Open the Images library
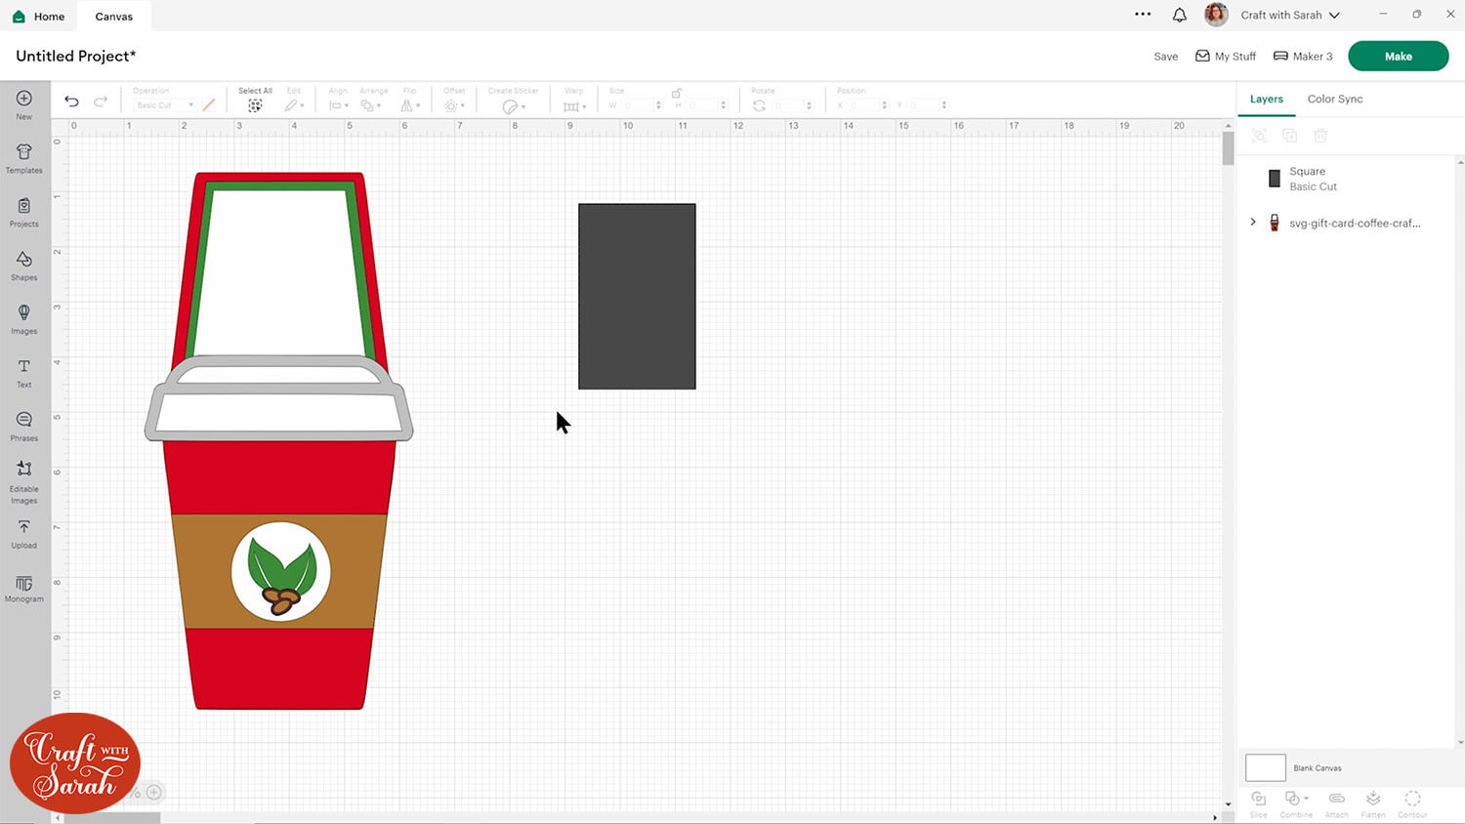Viewport: 1465px width, 824px height. click(24, 318)
